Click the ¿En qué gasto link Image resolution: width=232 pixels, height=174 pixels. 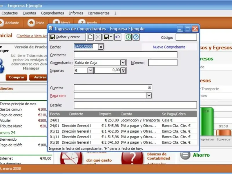99,160
